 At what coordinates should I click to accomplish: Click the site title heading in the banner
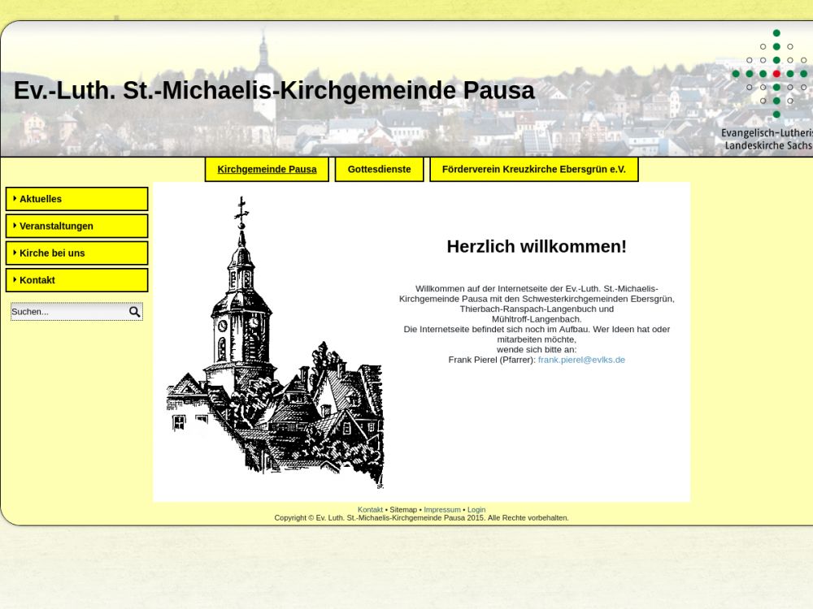[274, 91]
